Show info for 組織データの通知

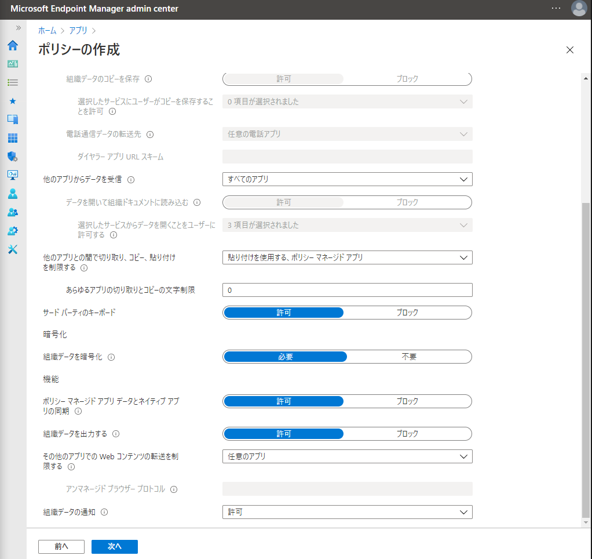tap(104, 512)
